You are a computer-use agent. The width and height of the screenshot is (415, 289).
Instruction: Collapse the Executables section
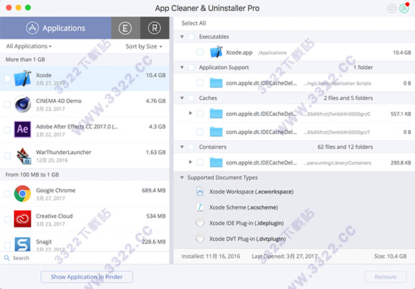(182, 37)
